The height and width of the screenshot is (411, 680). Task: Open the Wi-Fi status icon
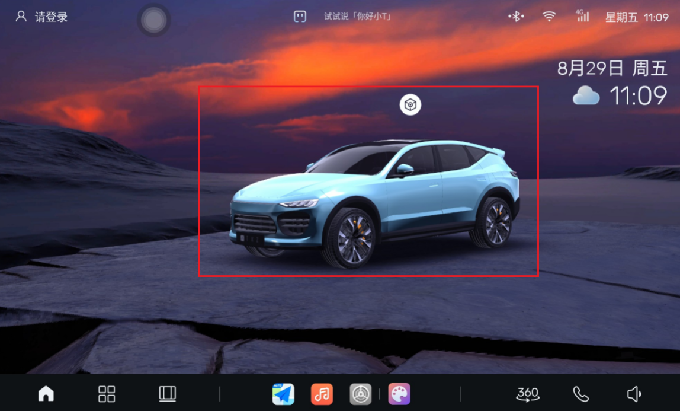coord(549,17)
